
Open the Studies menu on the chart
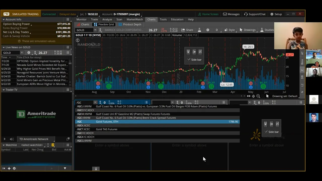pos(267,30)
